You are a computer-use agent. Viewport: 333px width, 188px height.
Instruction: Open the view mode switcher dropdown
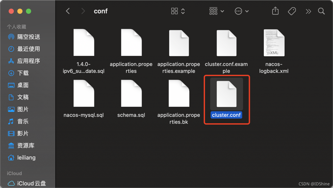(x=178, y=11)
